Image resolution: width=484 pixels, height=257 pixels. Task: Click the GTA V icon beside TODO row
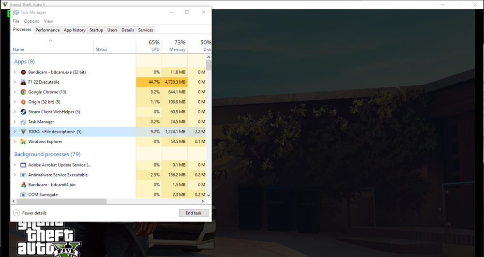[23, 132]
